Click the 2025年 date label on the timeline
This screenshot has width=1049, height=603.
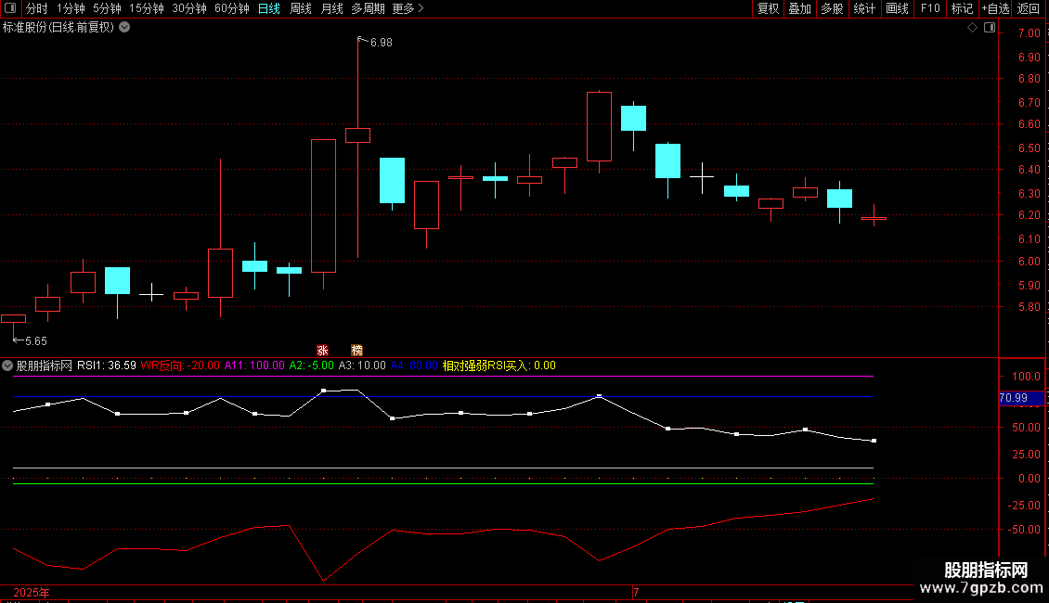[x=32, y=592]
